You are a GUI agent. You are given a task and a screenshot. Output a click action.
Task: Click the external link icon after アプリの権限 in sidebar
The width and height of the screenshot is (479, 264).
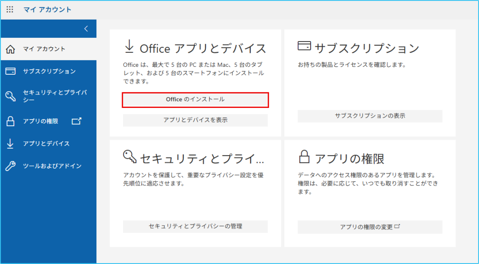[76, 121]
